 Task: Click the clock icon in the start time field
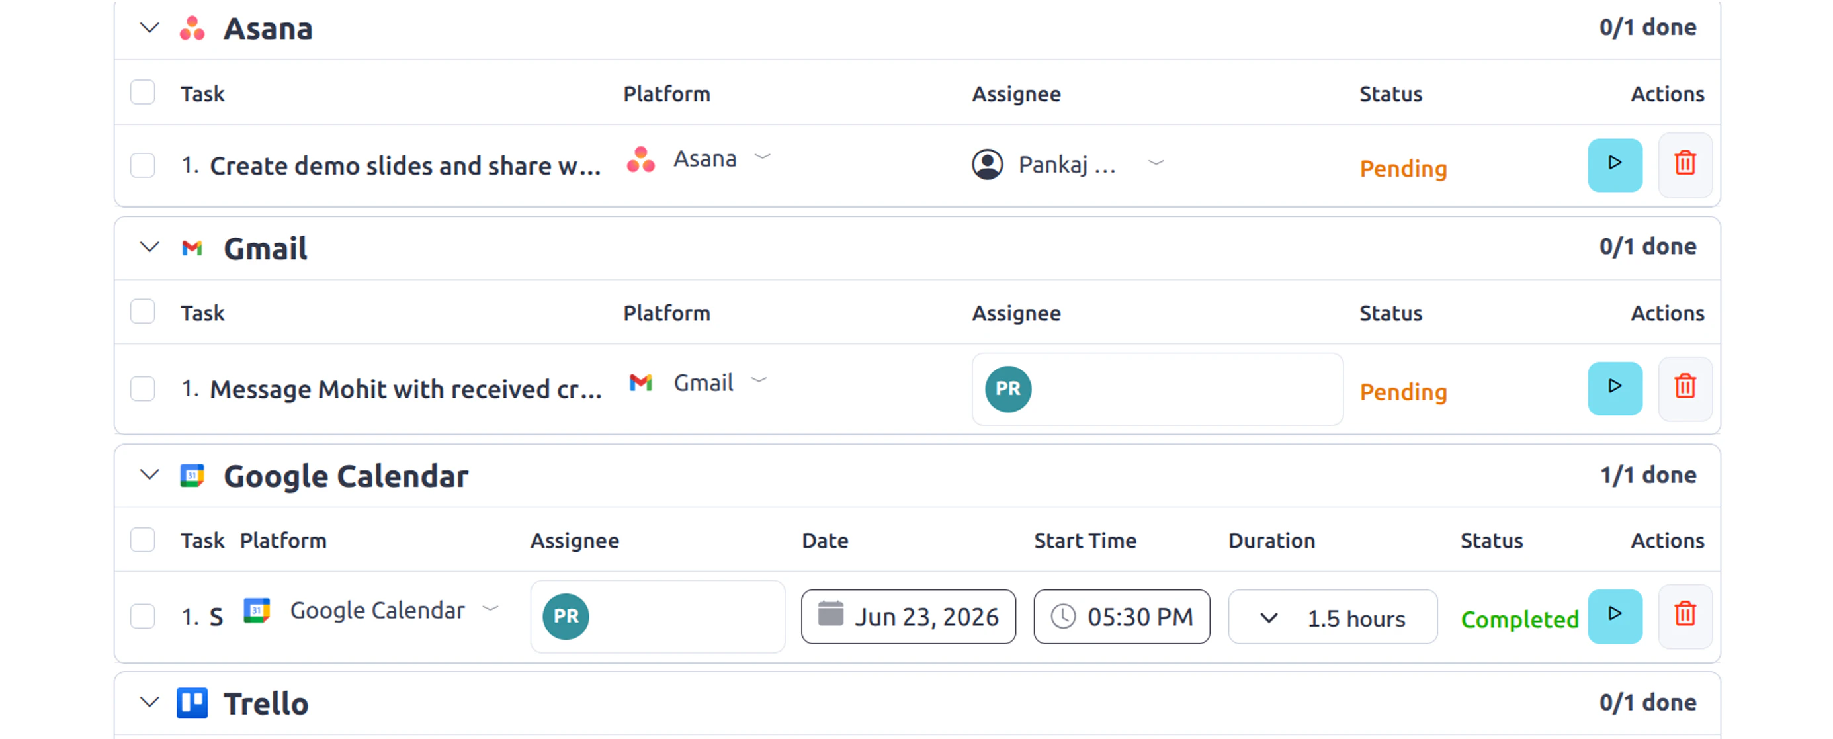click(1064, 617)
